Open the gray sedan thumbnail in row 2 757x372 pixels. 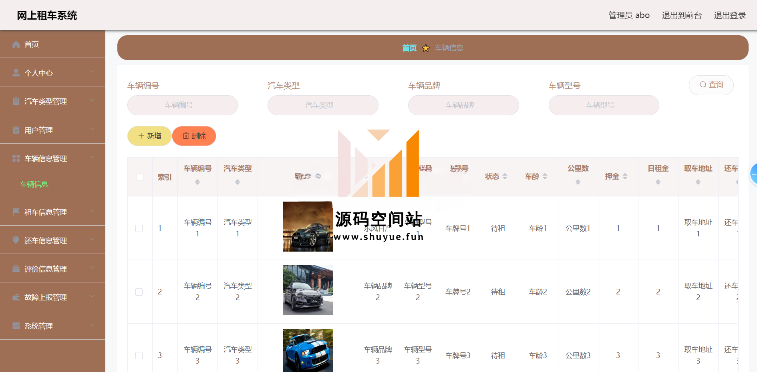308,290
